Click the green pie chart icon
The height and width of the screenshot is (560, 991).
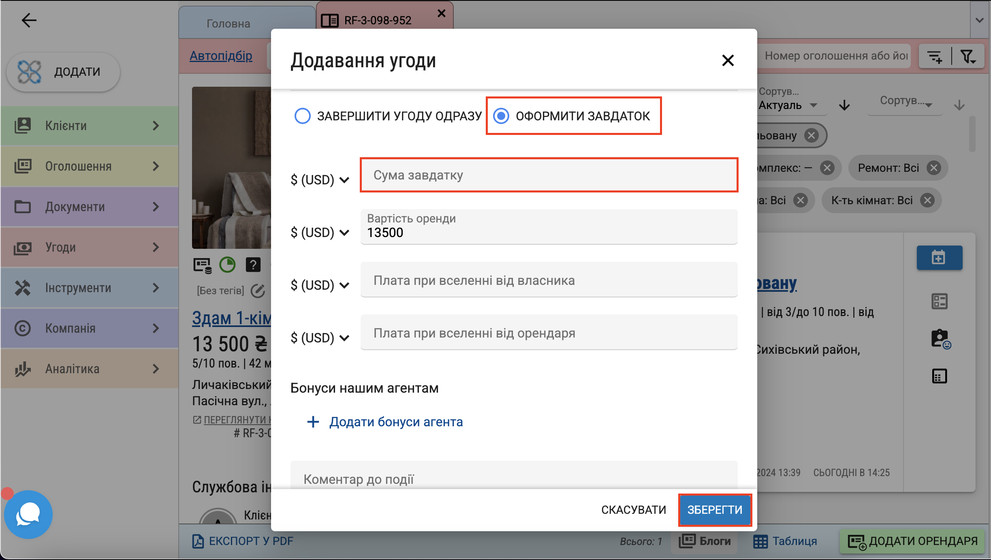click(x=227, y=265)
